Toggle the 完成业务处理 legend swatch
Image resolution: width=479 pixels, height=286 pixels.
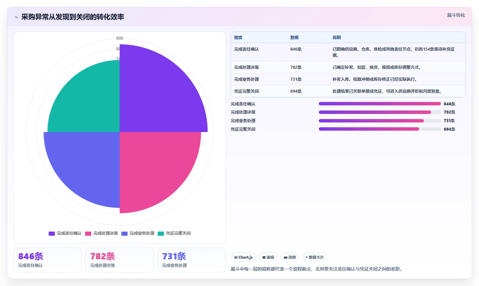tap(124, 233)
